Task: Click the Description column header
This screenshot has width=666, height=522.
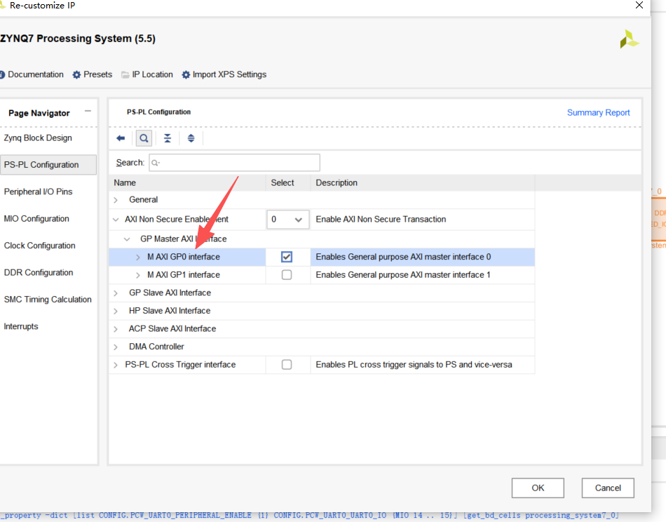Action: (337, 183)
